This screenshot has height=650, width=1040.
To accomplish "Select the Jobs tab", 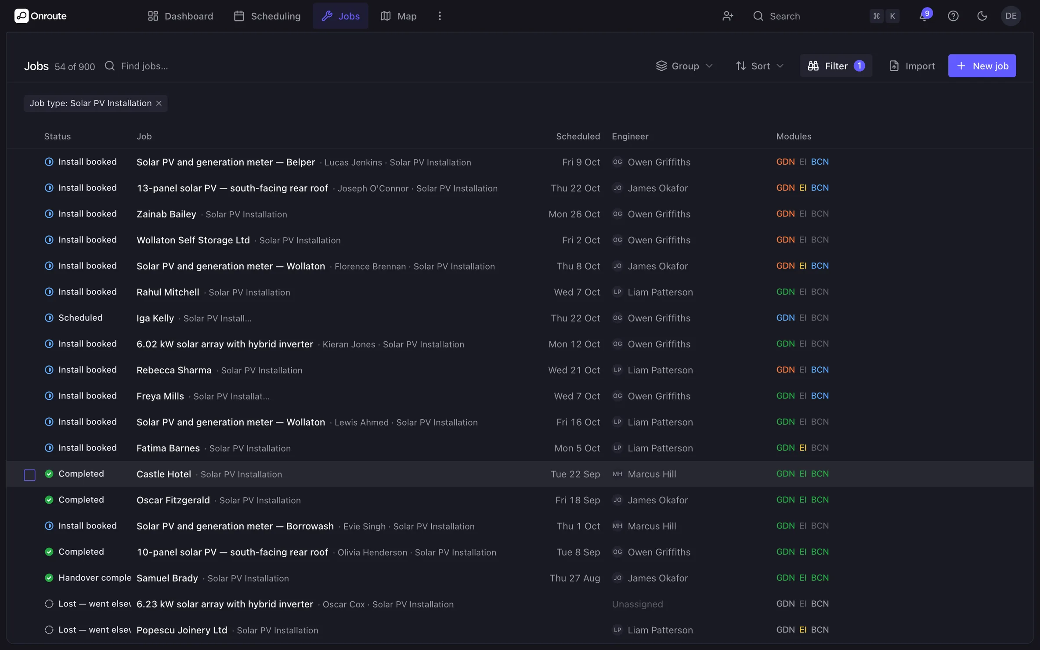I will pos(340,16).
